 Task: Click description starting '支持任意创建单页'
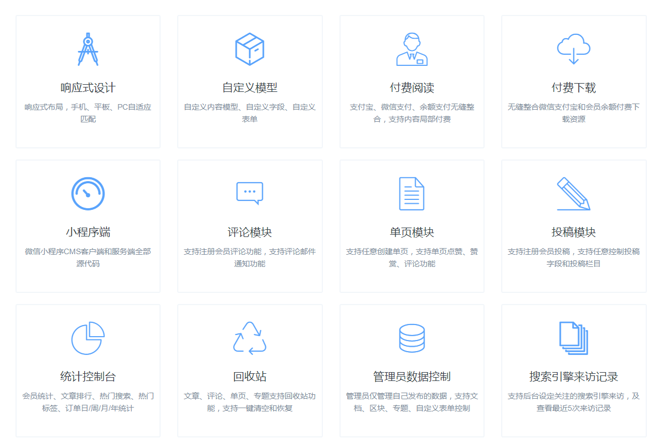coord(411,257)
